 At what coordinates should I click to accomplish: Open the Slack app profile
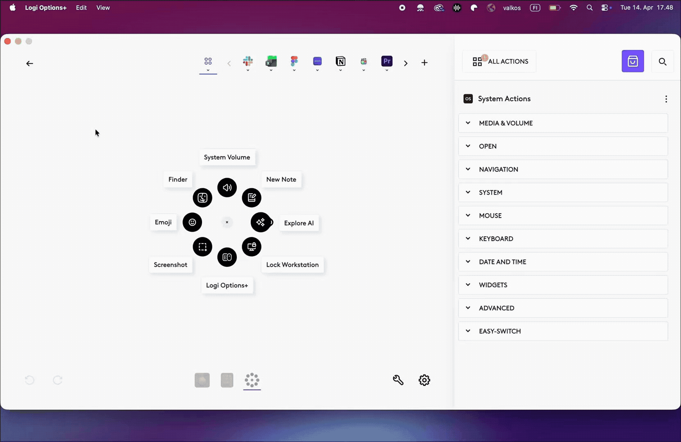coord(248,61)
